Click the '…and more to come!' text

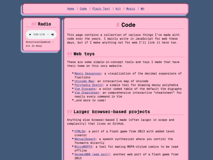coord(90,100)
